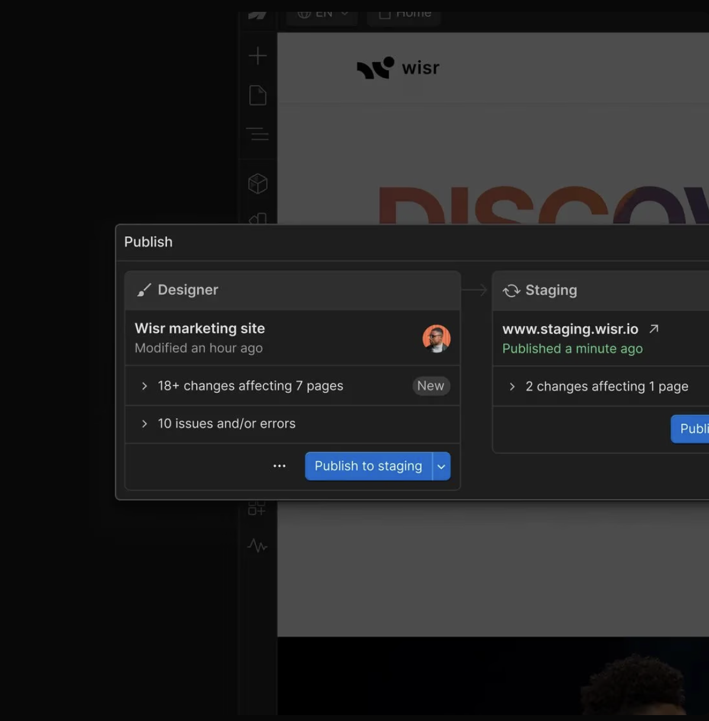The image size is (709, 721).
Task: Open the three-dot more options menu
Action: coord(279,466)
